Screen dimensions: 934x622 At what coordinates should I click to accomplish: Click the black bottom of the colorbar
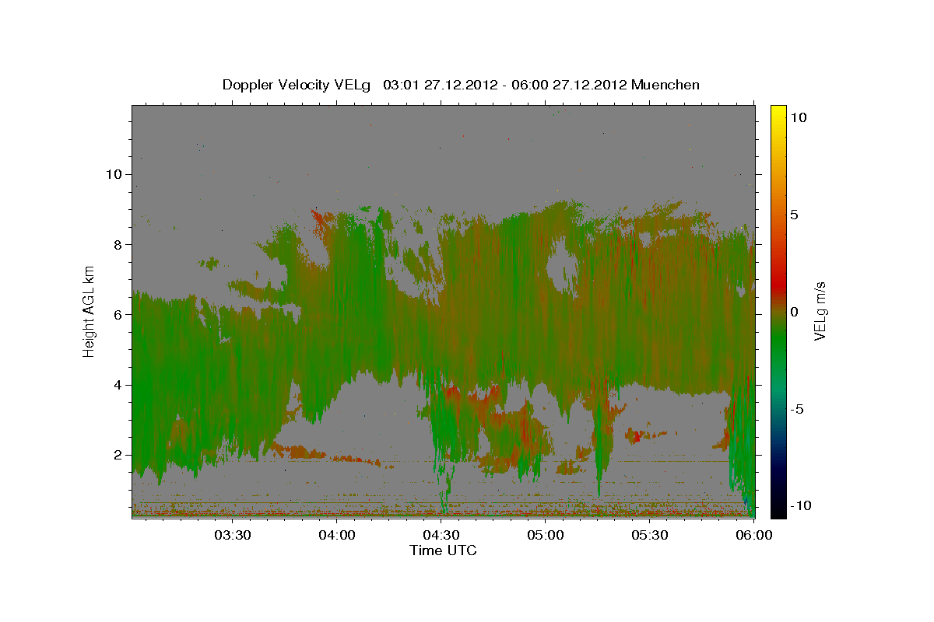[x=778, y=509]
